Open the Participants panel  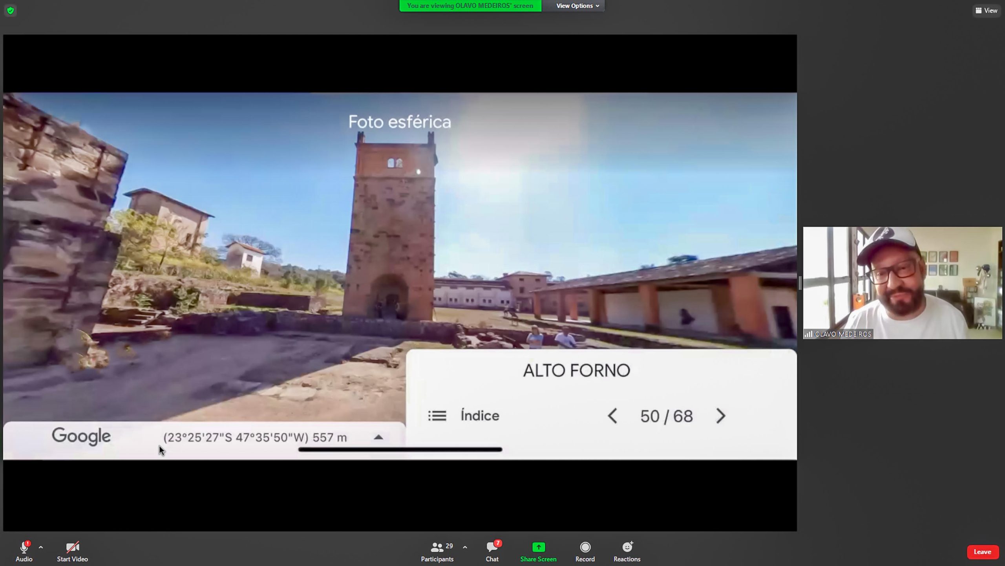pos(437,548)
